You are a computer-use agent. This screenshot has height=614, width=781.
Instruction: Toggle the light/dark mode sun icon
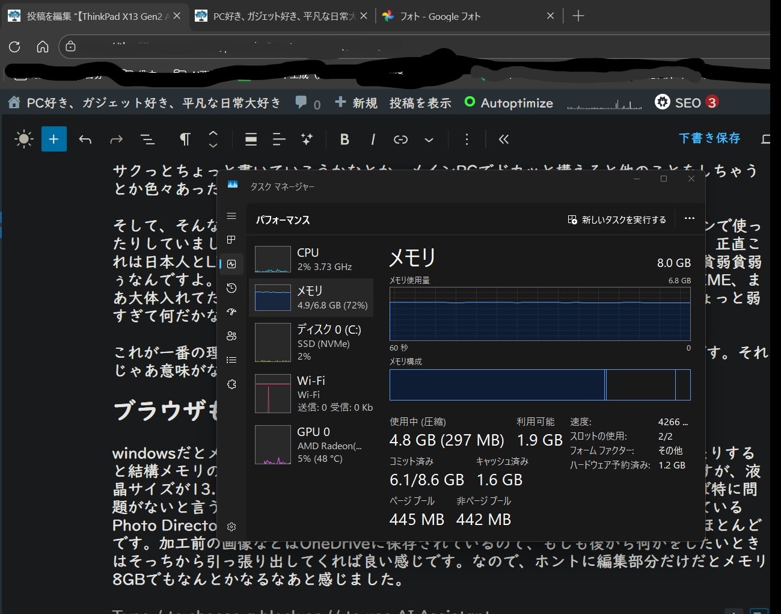point(24,140)
